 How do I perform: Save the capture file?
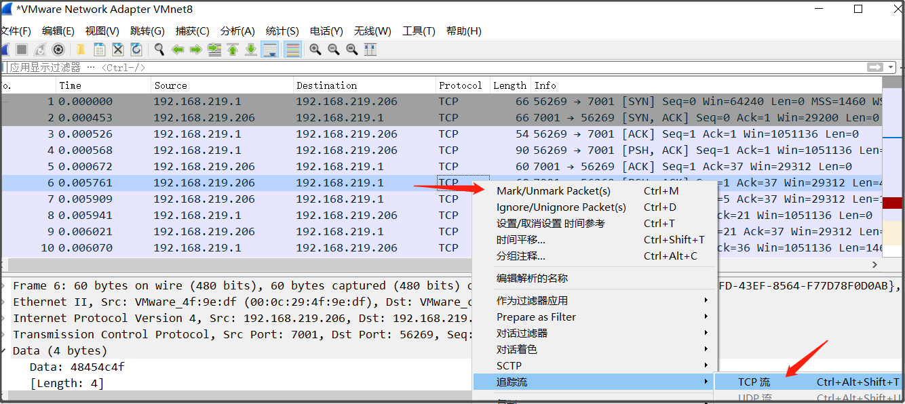pos(100,49)
